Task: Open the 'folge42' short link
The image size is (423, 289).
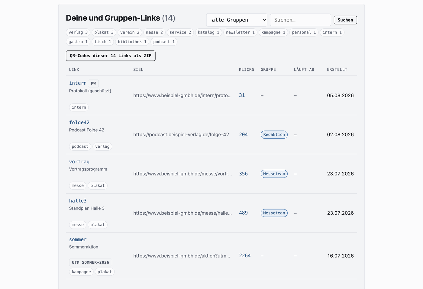Action: (79, 122)
